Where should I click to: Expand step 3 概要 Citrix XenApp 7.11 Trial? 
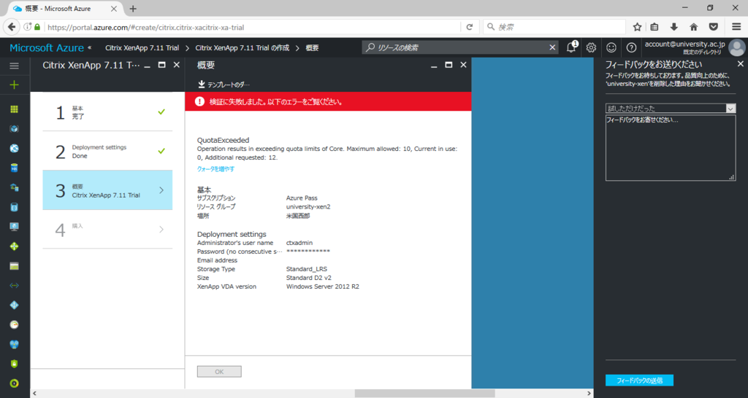(x=107, y=190)
